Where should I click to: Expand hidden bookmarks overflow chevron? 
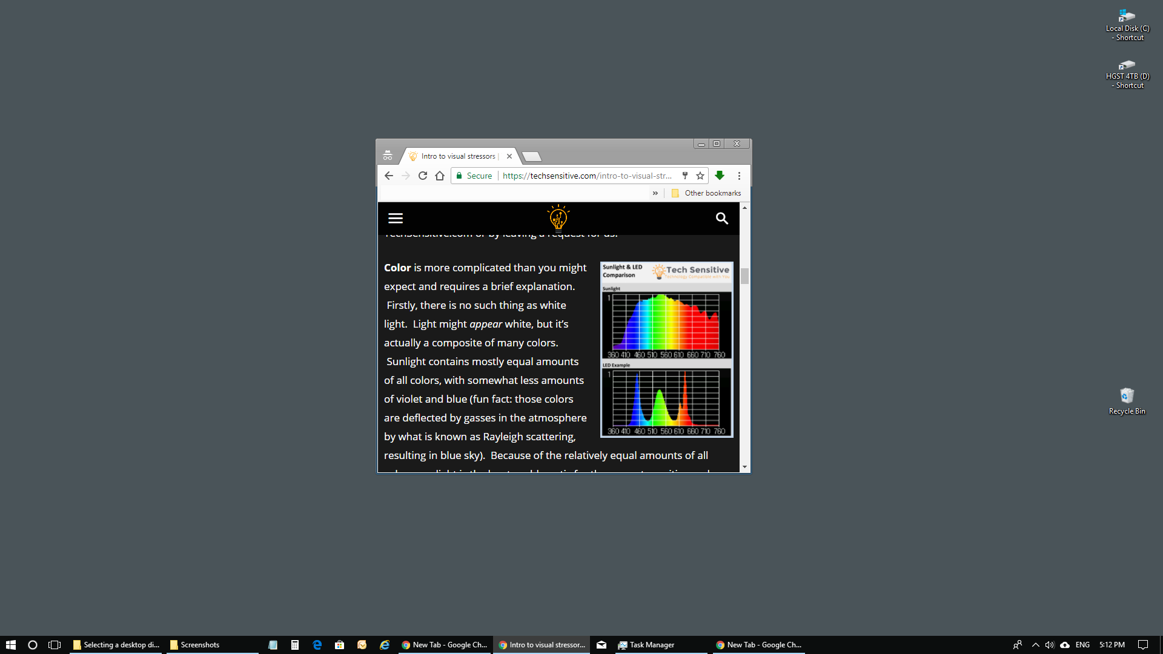point(655,193)
